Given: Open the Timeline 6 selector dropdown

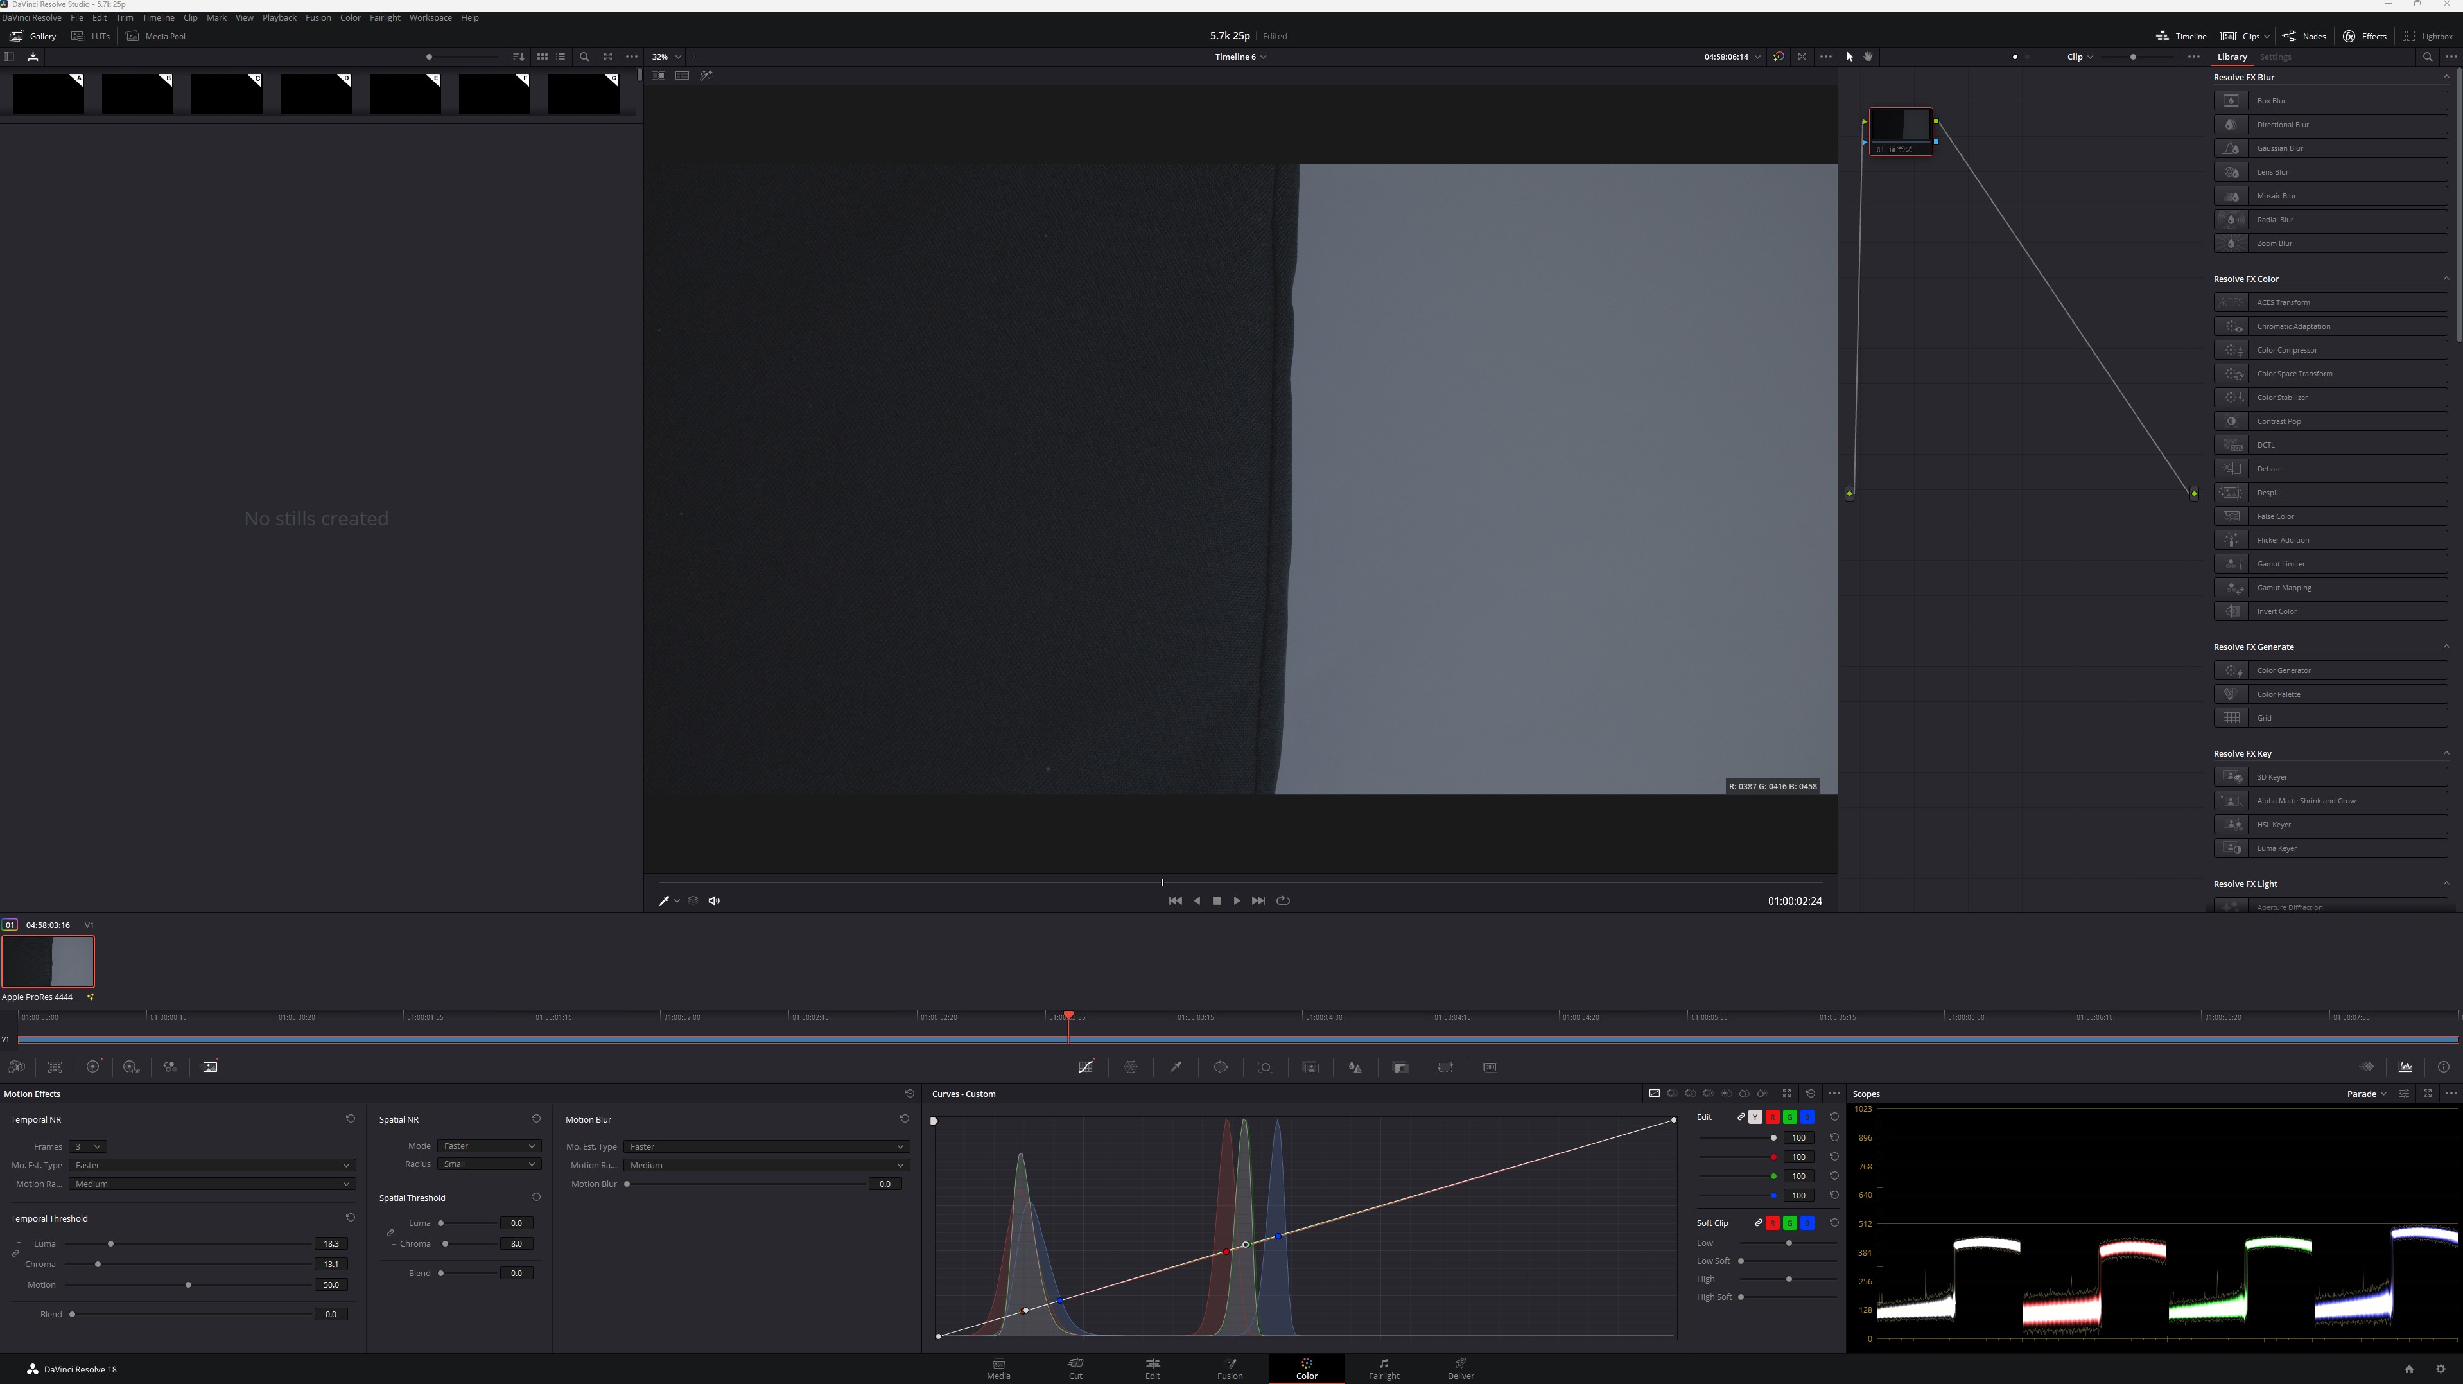Looking at the screenshot, I should click(x=1241, y=57).
